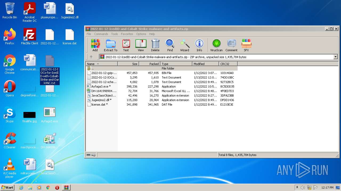This screenshot has height=191, width=341.
Task: Go up one folder level arrow
Action: pyautogui.click(x=91, y=57)
